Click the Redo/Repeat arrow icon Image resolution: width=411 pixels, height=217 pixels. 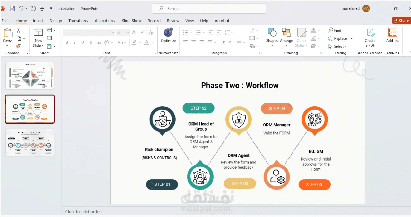(x=33, y=8)
